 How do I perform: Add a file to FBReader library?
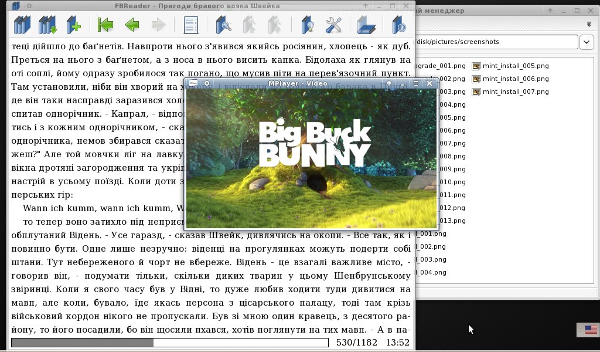73,25
